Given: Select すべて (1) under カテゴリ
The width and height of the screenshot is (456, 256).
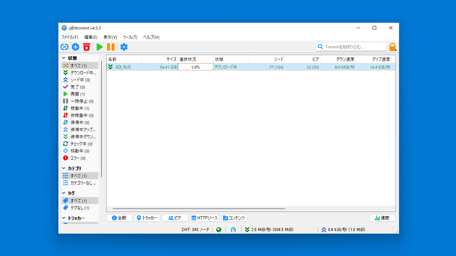Looking at the screenshot, I should pyautogui.click(x=80, y=176).
